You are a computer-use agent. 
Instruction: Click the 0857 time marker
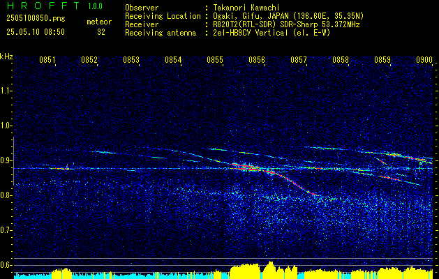299,60
